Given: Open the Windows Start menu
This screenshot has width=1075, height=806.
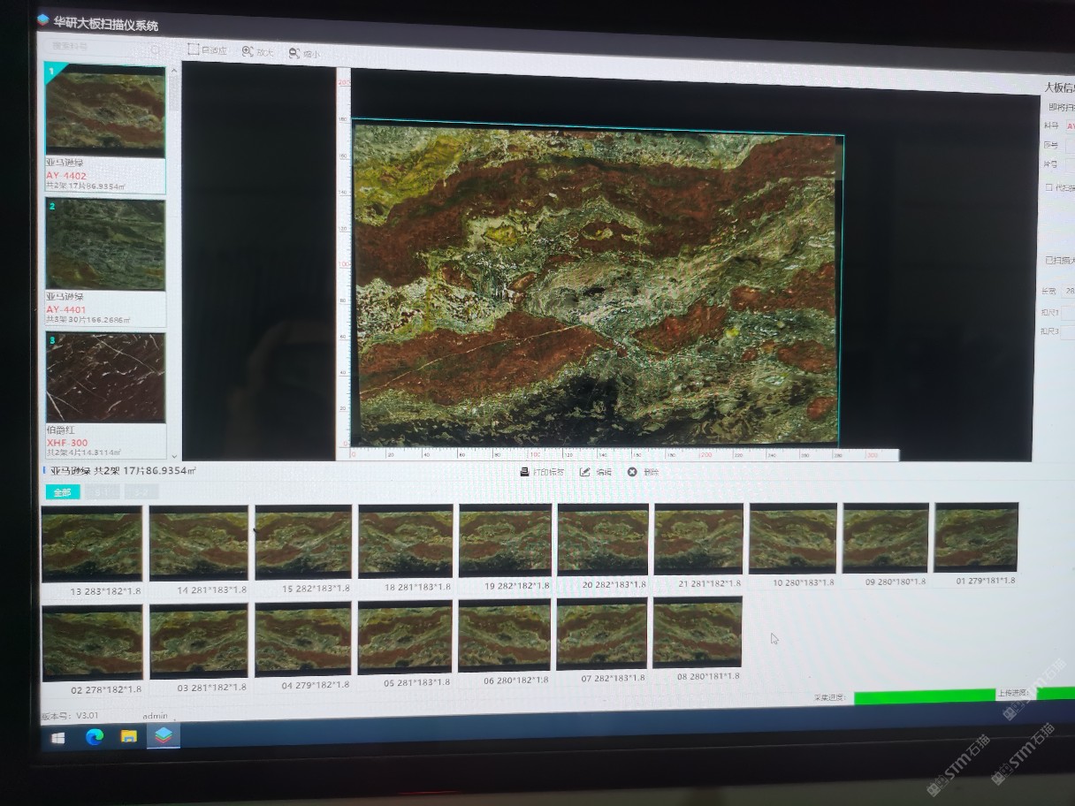Looking at the screenshot, I should coord(58,737).
